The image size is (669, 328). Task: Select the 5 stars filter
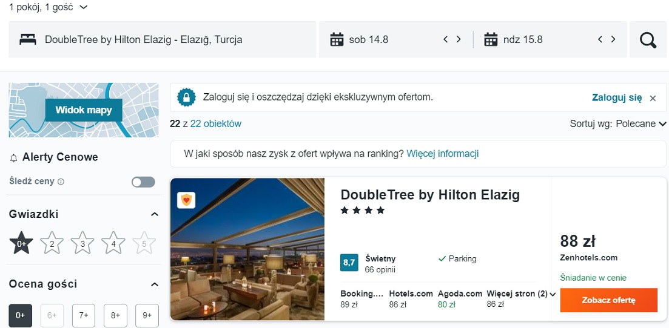pos(144,243)
